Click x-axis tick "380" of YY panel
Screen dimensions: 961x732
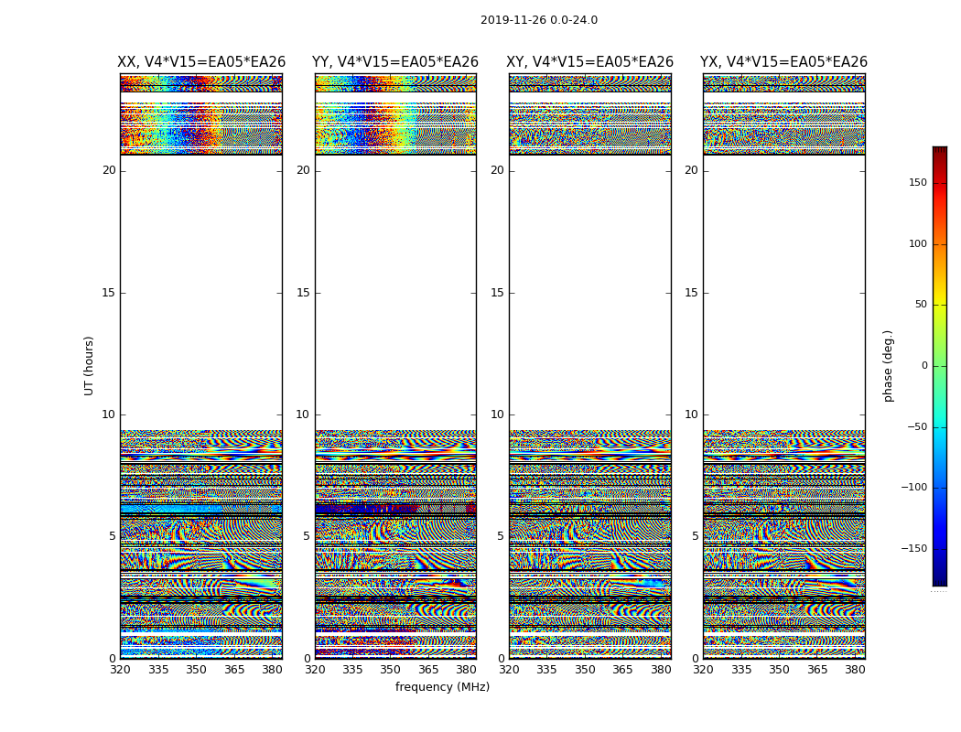point(467,670)
